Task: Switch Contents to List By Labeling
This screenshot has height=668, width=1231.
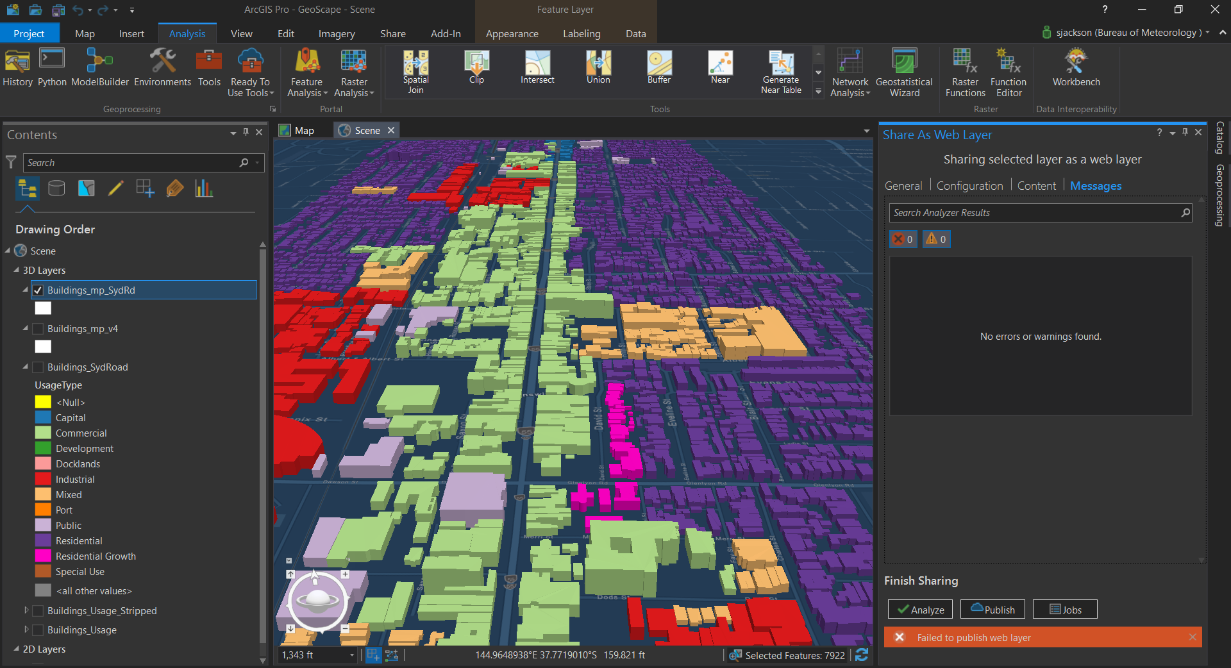Action: (174, 188)
